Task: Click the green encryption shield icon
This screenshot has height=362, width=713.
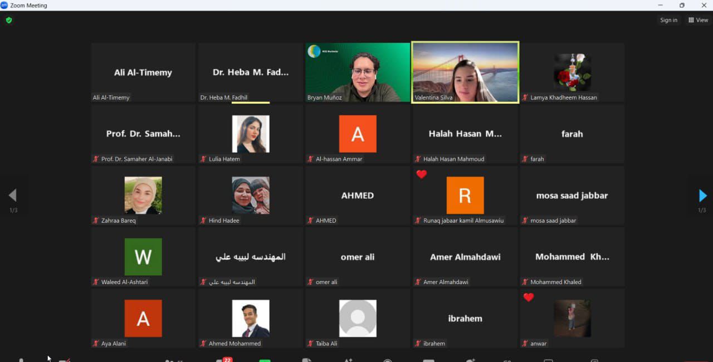Action: (x=8, y=20)
